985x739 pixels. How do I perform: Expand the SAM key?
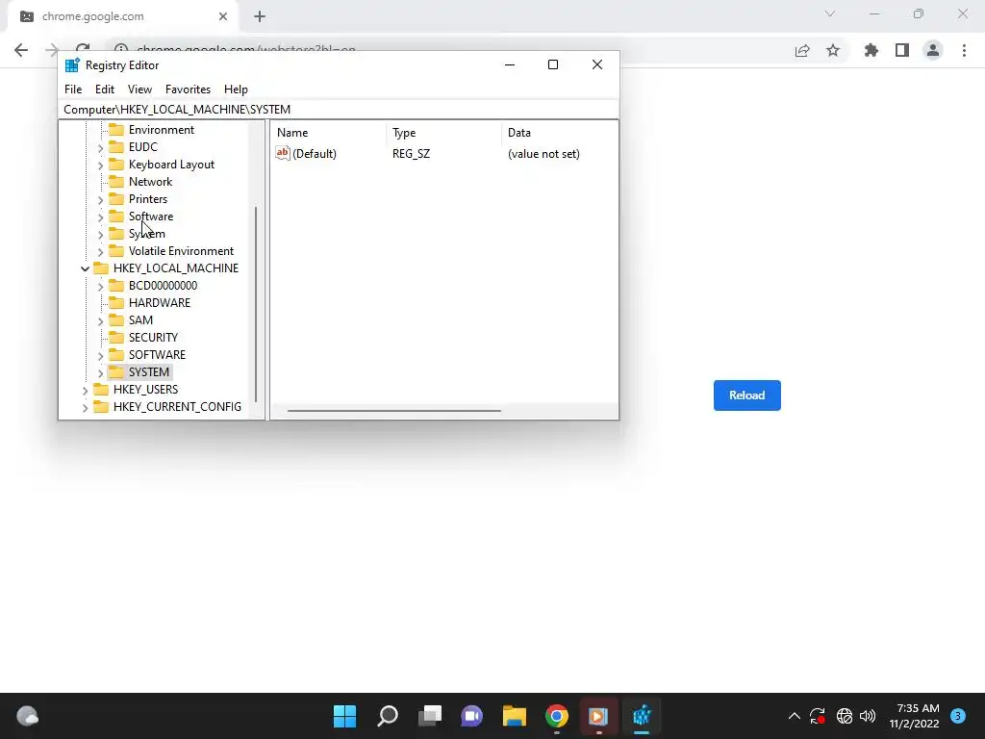[x=100, y=321]
